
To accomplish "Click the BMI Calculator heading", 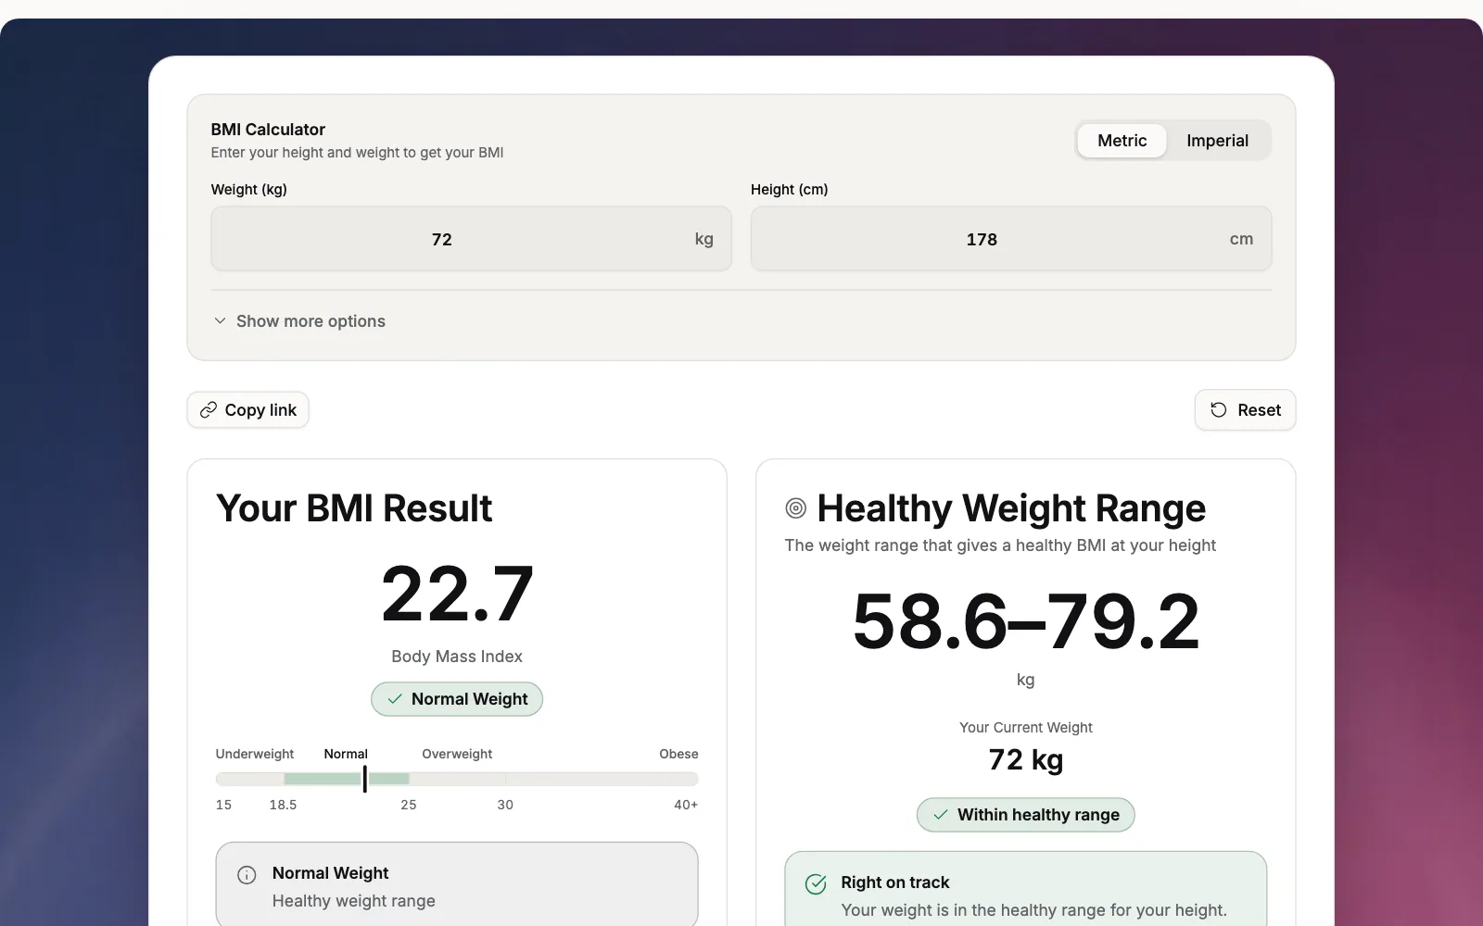I will point(268,130).
